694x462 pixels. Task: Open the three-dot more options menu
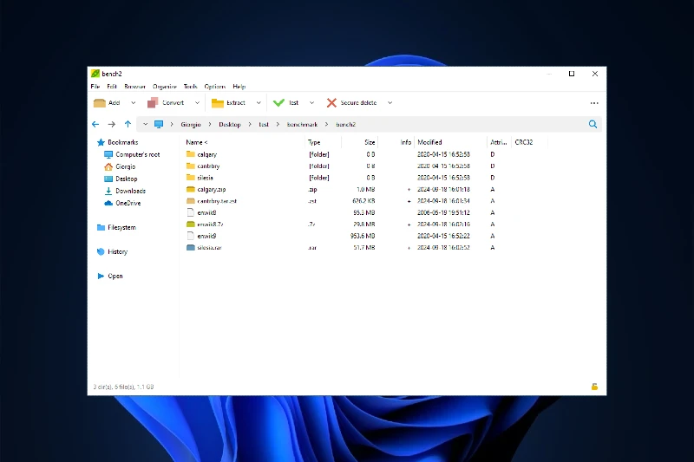(x=594, y=103)
